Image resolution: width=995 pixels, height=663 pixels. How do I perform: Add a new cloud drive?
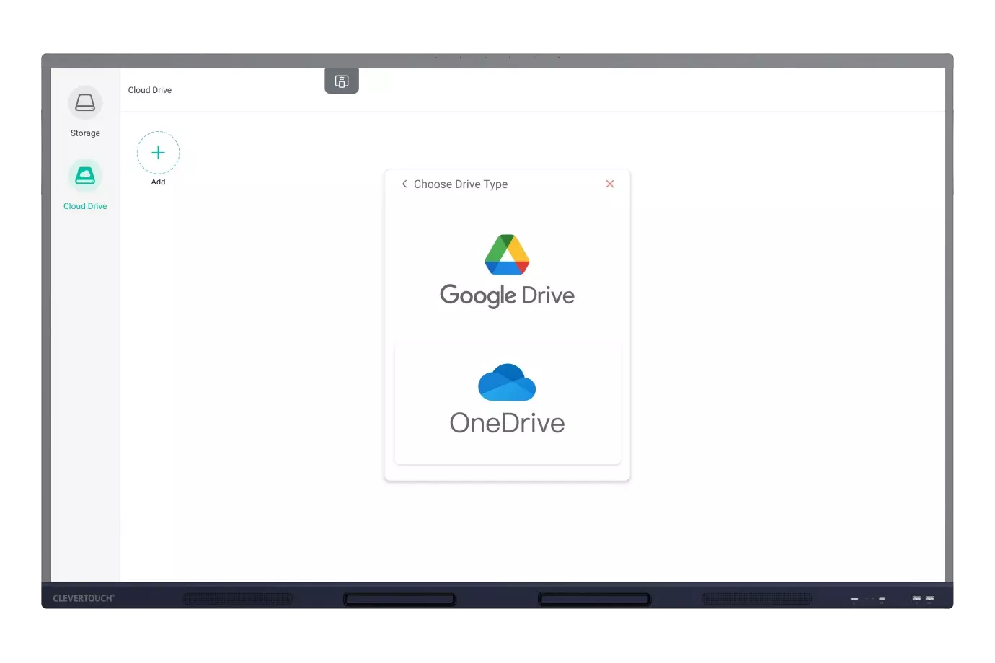point(158,153)
